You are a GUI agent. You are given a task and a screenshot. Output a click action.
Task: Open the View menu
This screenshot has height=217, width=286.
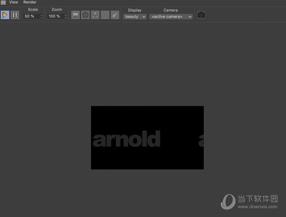[x=14, y=2]
